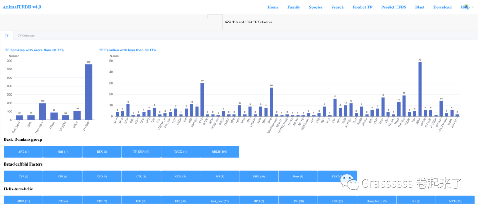The height and width of the screenshot is (204, 478).
Task: Open the HSF (10) family button
Action: pyautogui.click(x=298, y=200)
